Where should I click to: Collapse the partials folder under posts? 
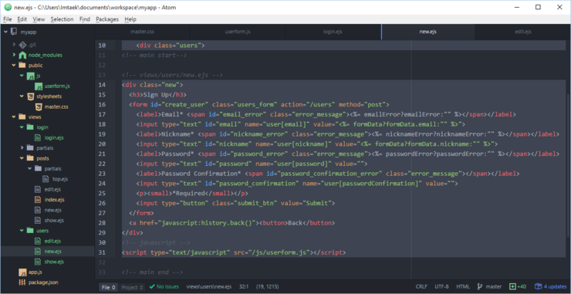(30, 169)
